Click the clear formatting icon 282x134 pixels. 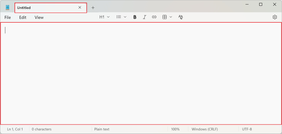(x=181, y=17)
